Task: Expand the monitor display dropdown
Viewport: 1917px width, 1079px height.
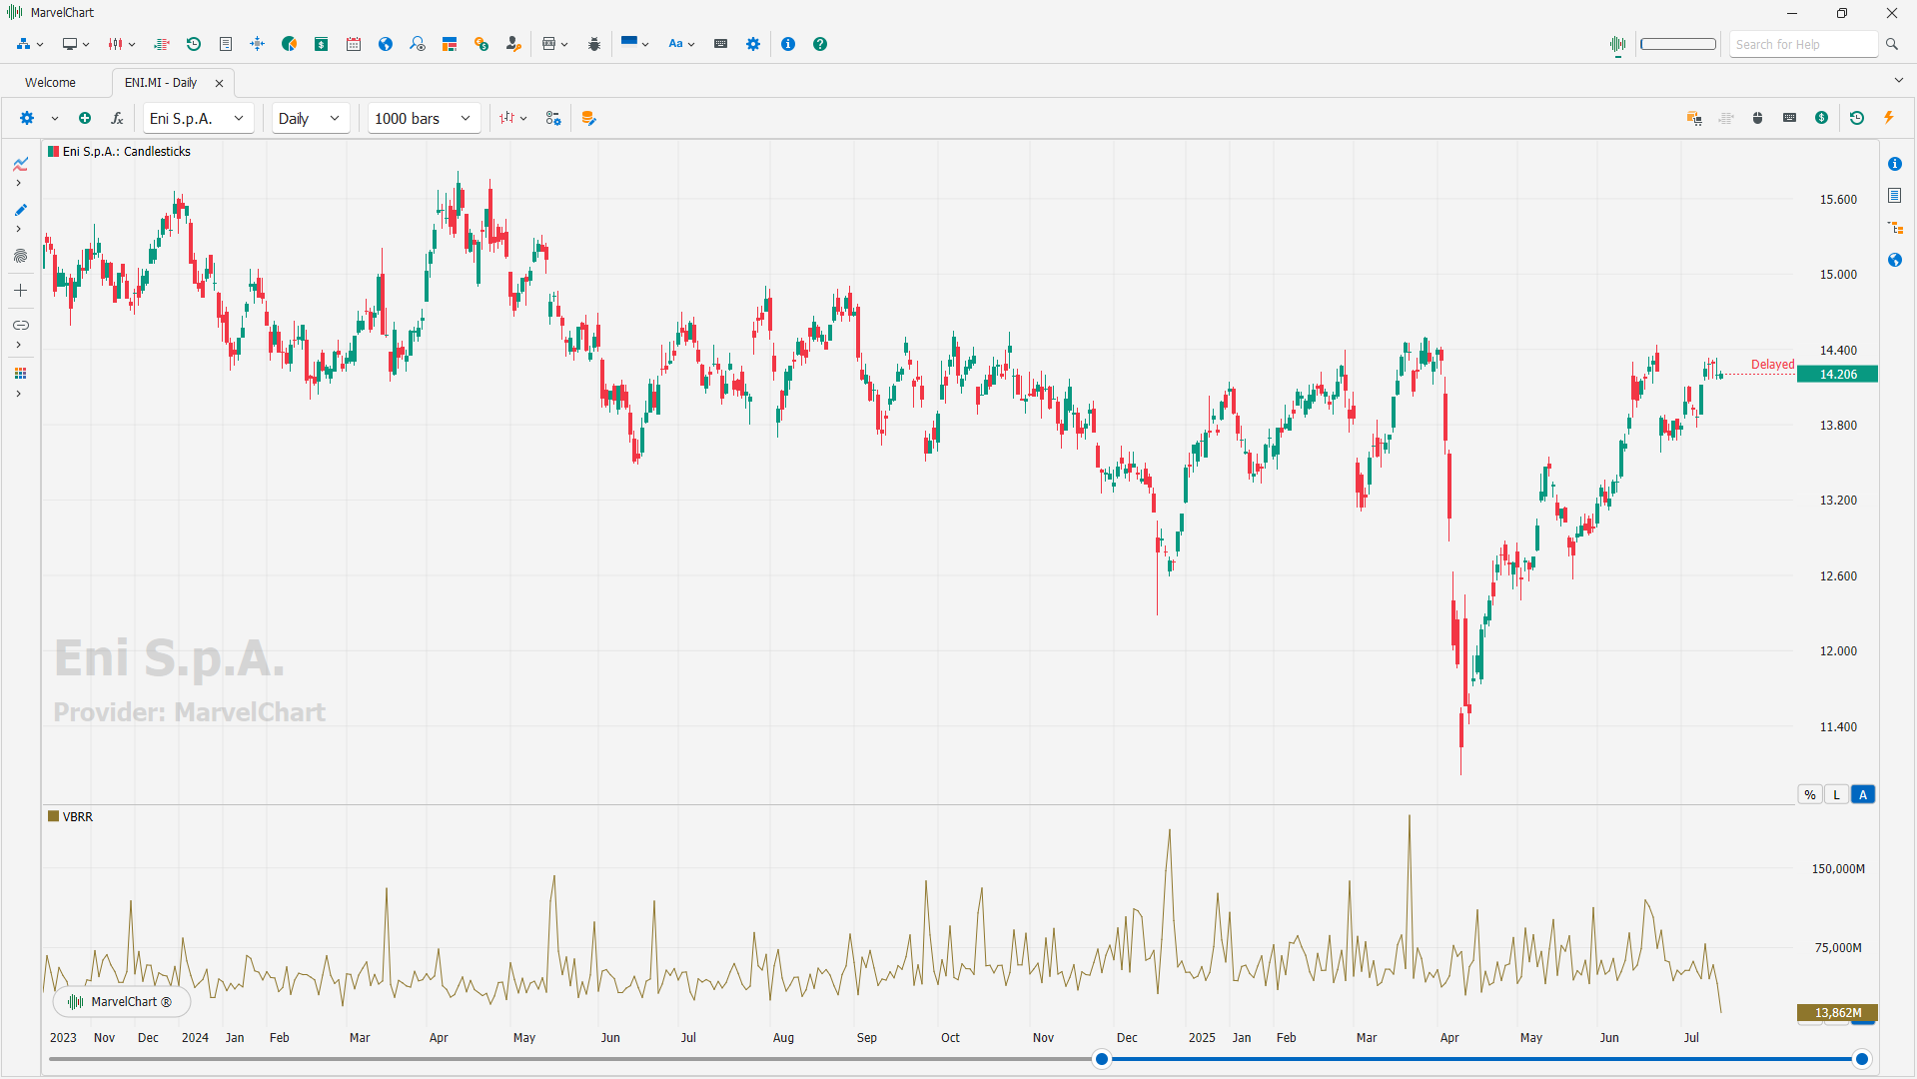Action: (x=76, y=44)
